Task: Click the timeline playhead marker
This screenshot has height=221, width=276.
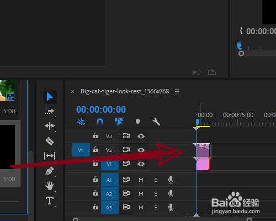Action: coord(198,123)
